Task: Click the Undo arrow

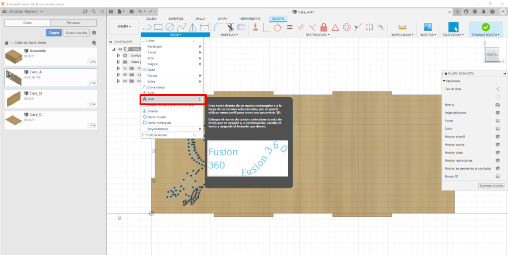Action: tap(140, 11)
